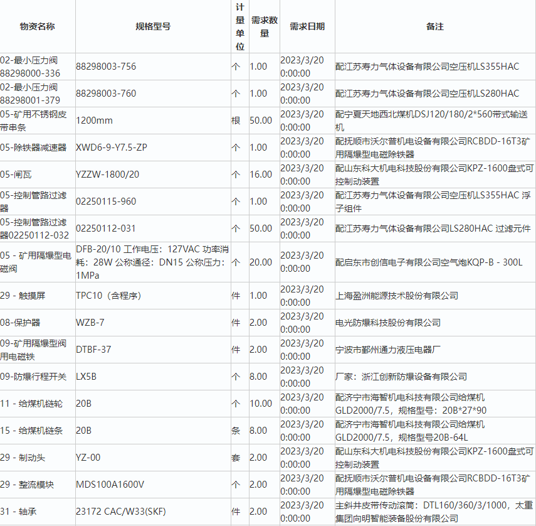Click spec TPC10（含程序）
The width and height of the screenshot is (536, 526).
pyautogui.click(x=153, y=296)
